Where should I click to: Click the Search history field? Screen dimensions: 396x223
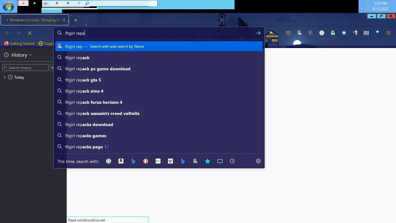pyautogui.click(x=26, y=68)
